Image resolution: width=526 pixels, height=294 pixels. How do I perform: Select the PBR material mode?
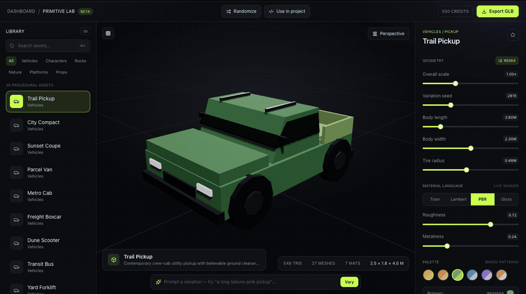click(482, 199)
